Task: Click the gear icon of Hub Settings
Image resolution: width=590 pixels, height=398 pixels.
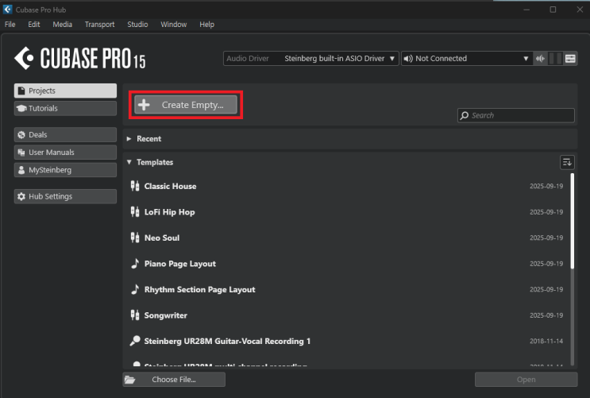Action: point(21,196)
